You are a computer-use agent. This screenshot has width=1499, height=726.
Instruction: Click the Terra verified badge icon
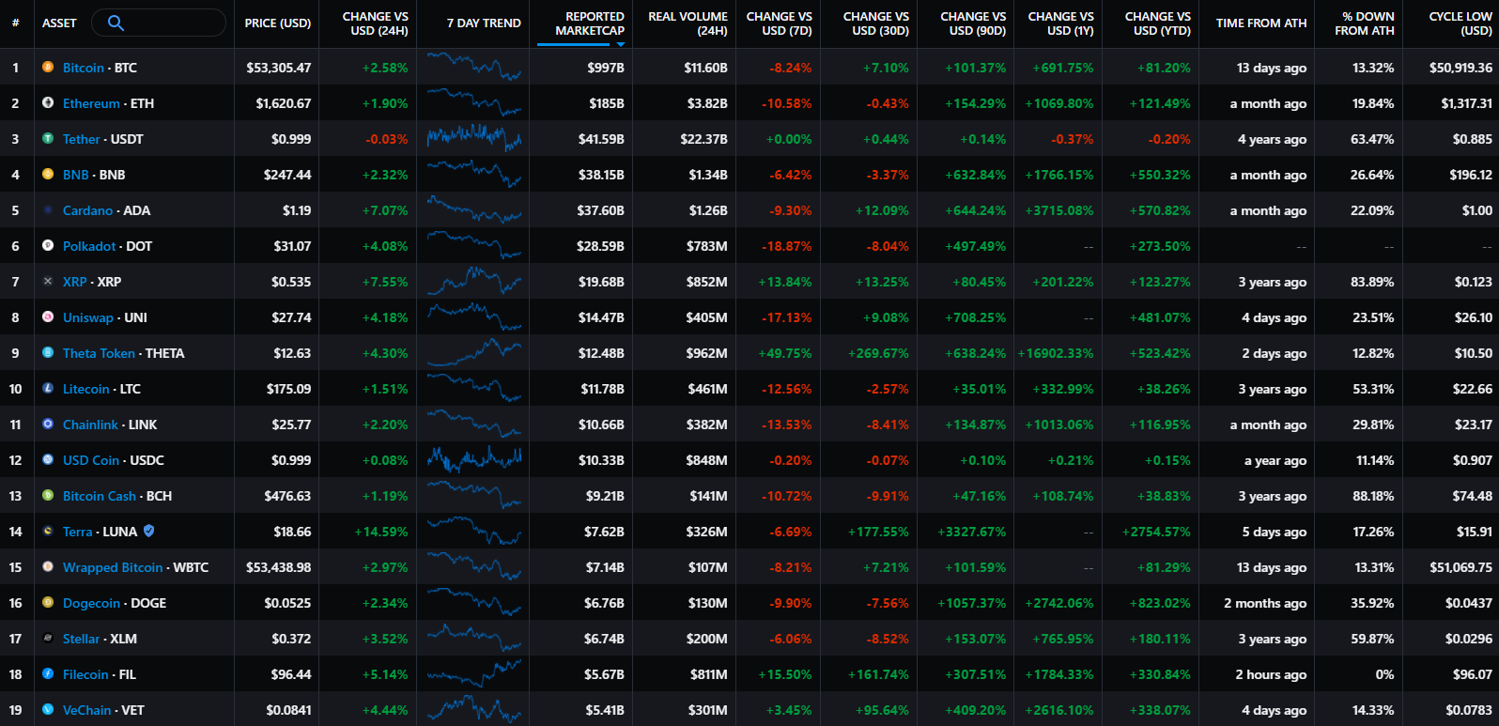pyautogui.click(x=149, y=532)
